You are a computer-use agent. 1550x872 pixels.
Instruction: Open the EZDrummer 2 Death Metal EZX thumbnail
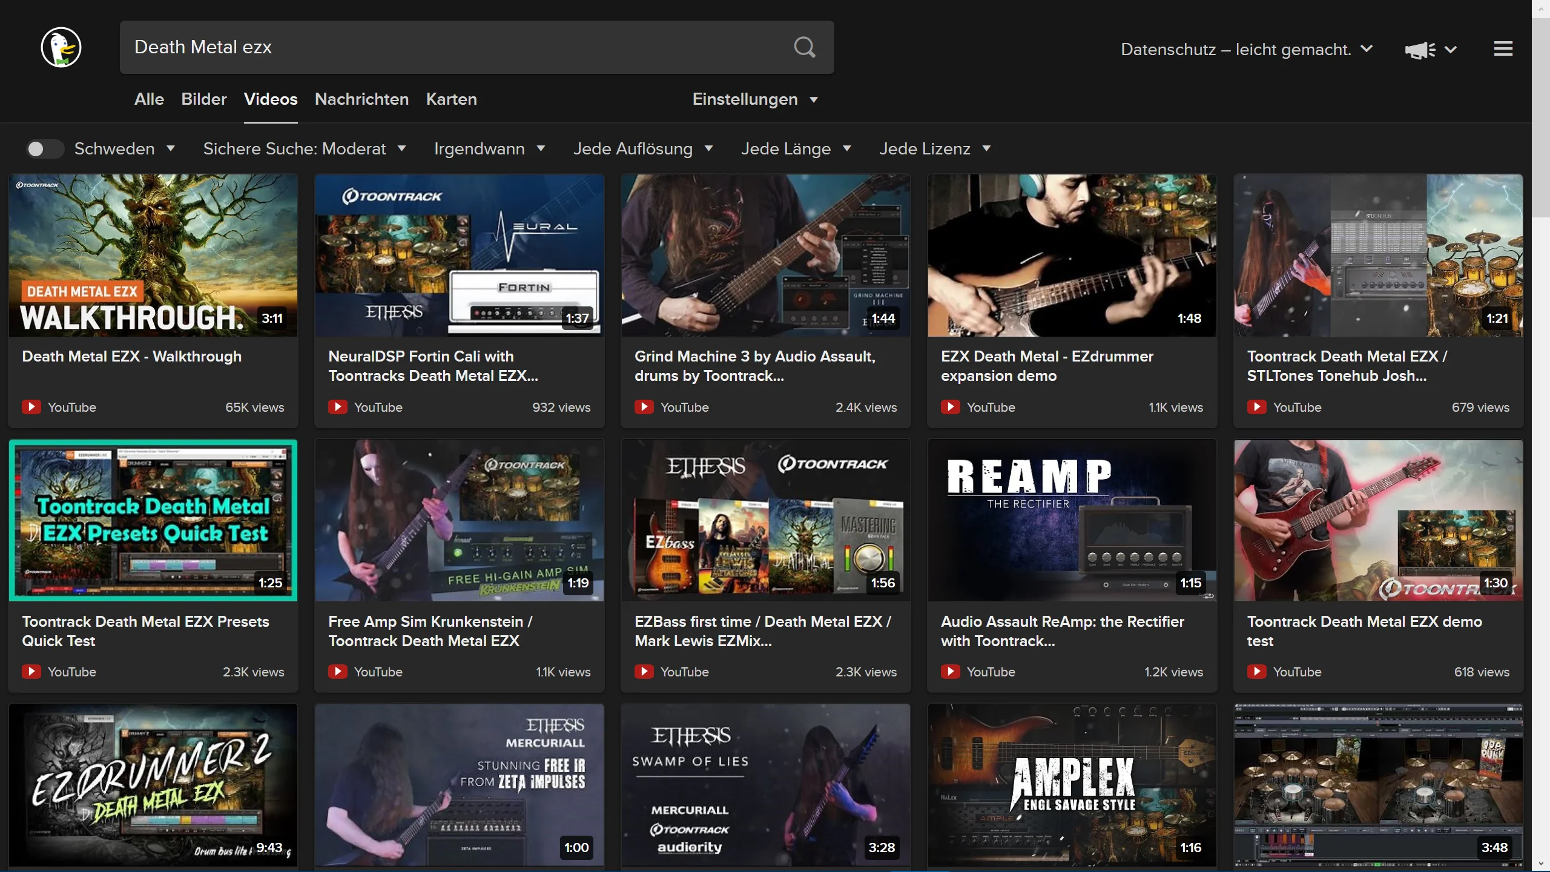click(x=153, y=785)
